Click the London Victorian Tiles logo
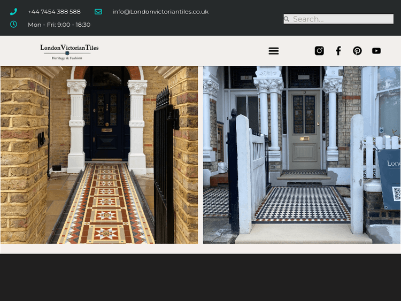This screenshot has height=301, width=401. (69, 51)
